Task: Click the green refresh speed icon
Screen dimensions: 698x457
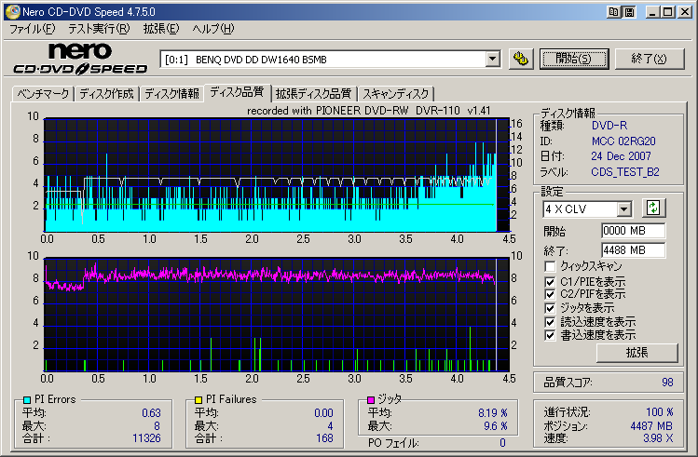Action: (653, 208)
